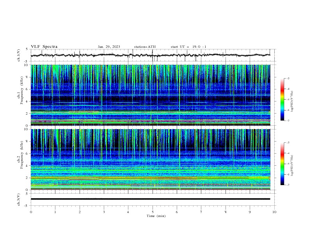Click the "-7" tick on the ch.2 colorbar
This screenshot has height=238, width=309.
pyautogui.click(x=288, y=185)
